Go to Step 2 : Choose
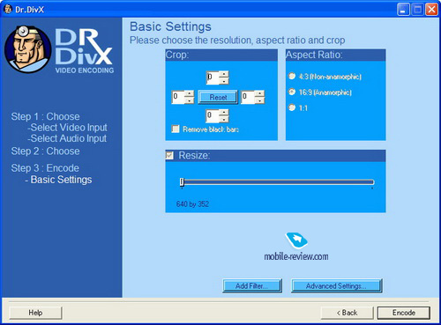This screenshot has height=325, width=441. (x=45, y=151)
